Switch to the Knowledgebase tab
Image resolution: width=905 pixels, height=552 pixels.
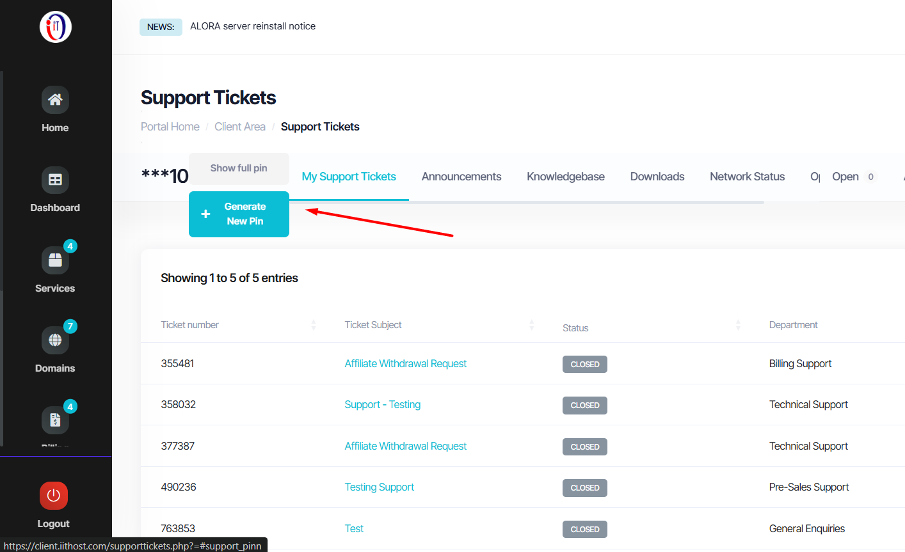click(x=566, y=177)
